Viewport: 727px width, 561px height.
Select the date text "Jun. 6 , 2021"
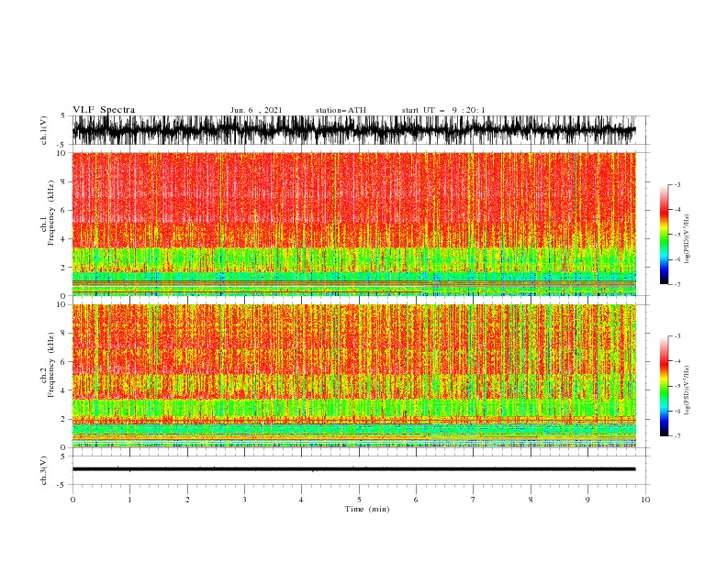click(x=256, y=110)
